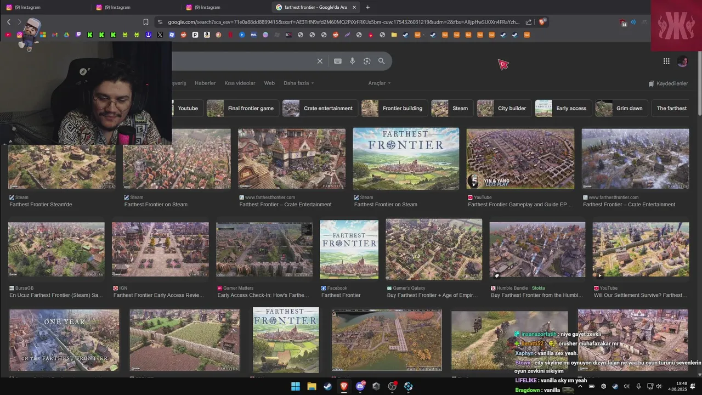The height and width of the screenshot is (395, 702).
Task: Switch to the Haberler tab
Action: (205, 83)
